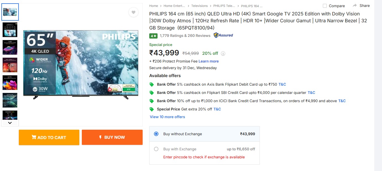Choose Buy with Exchange radio button
Screen dimensions: 382x171
(156, 149)
